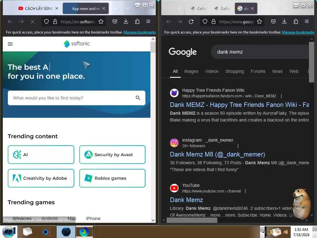This screenshot has height=238, width=317.
Task: Save to Pocket in the Softonic window
Action: (115, 21)
